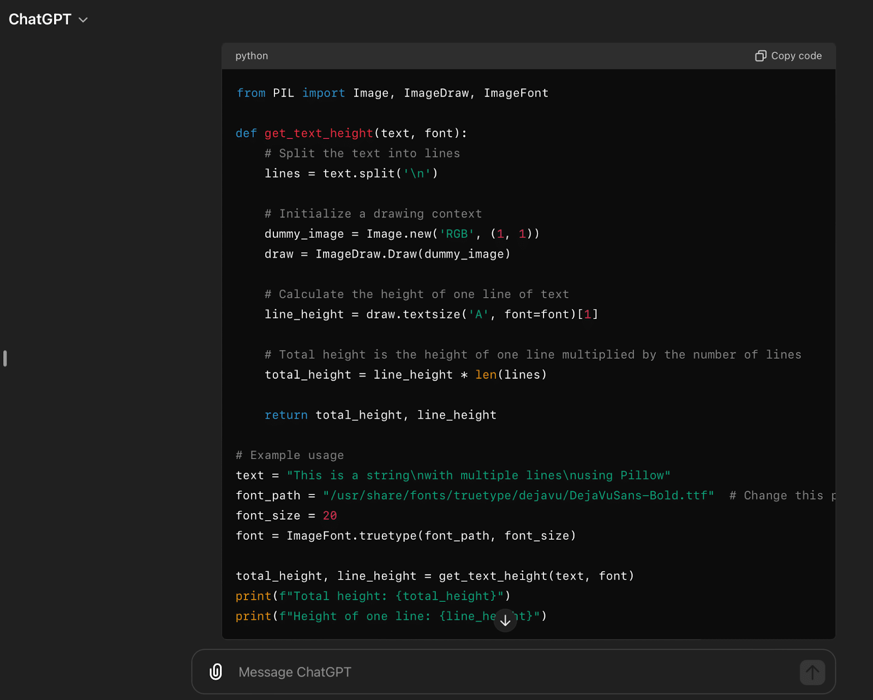Click the chevron next to ChatGPT title

83,20
